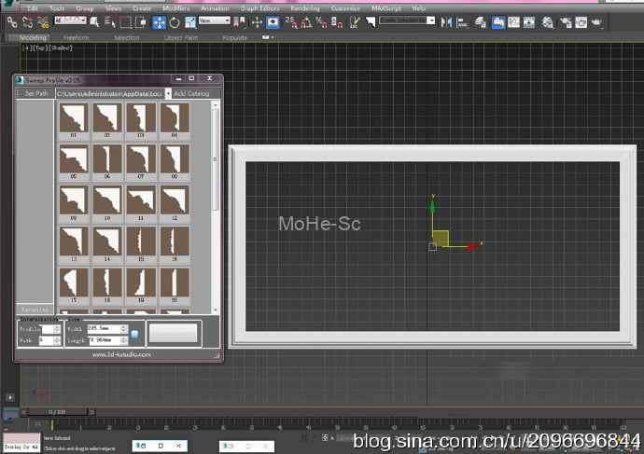
Task: Open the Modifiers menu
Action: coord(176,8)
